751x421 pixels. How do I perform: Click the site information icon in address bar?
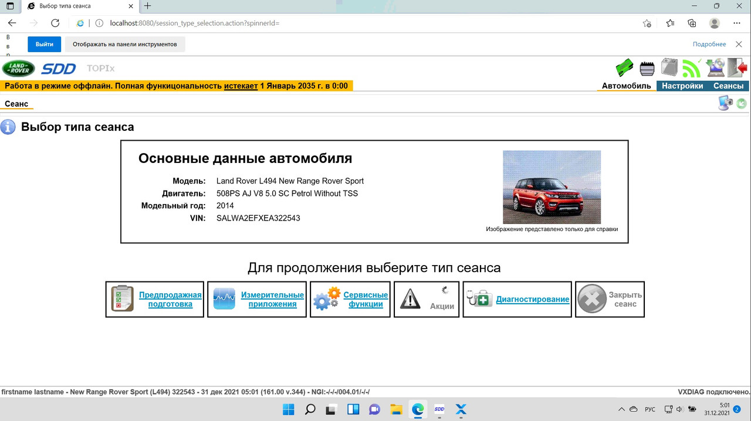click(99, 23)
